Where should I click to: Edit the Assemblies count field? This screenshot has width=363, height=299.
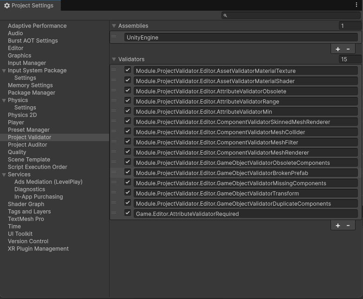tap(350, 26)
